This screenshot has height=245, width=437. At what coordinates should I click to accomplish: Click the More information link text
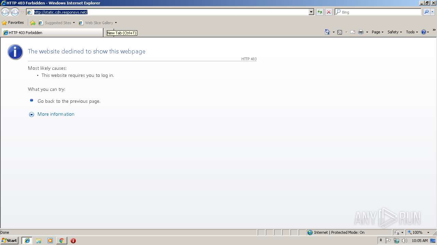[x=56, y=114]
